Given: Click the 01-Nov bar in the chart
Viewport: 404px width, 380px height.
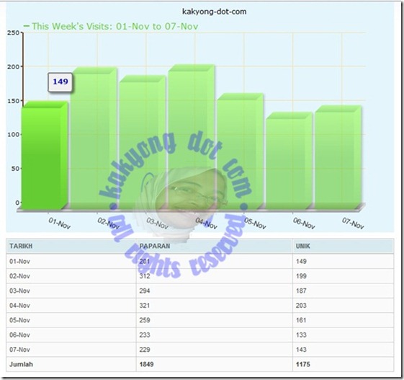Looking at the screenshot, I should pyautogui.click(x=45, y=155).
